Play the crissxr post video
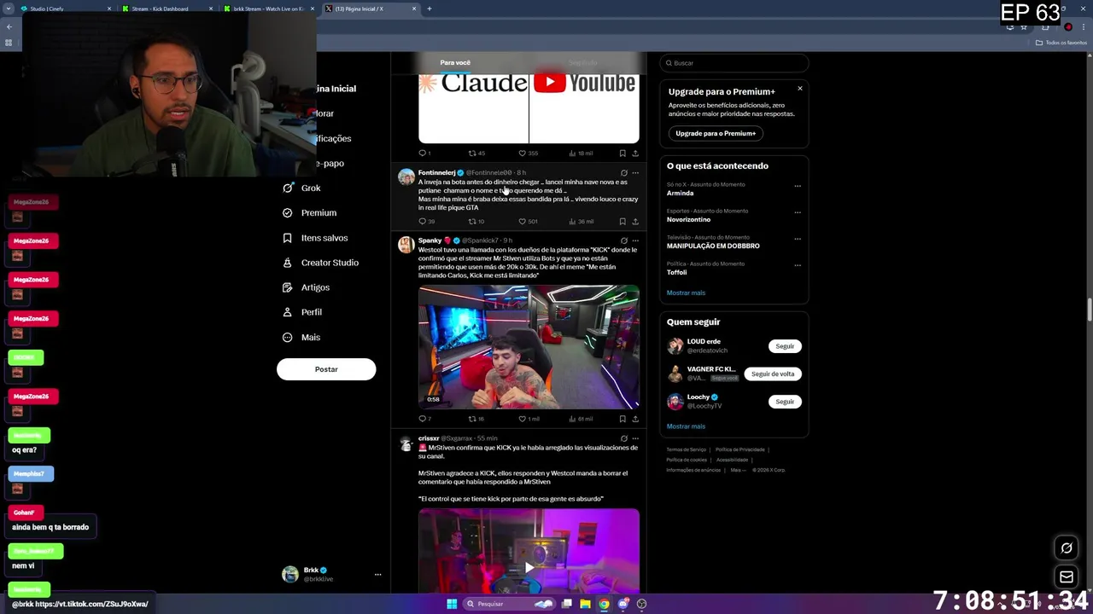This screenshot has width=1093, height=614. tap(529, 567)
